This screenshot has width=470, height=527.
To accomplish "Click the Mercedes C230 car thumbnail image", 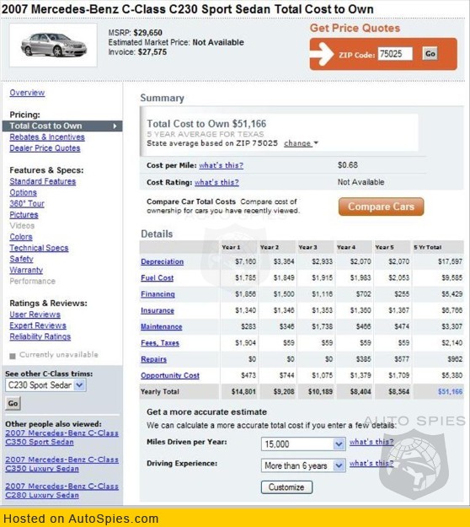I will [53, 45].
